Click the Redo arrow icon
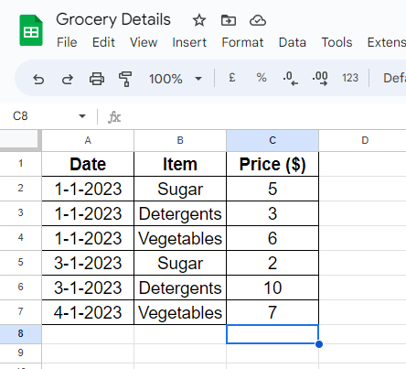The image size is (406, 369). tap(68, 79)
